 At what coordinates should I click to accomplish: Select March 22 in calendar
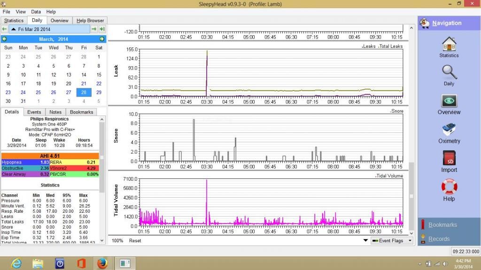(x=99, y=84)
